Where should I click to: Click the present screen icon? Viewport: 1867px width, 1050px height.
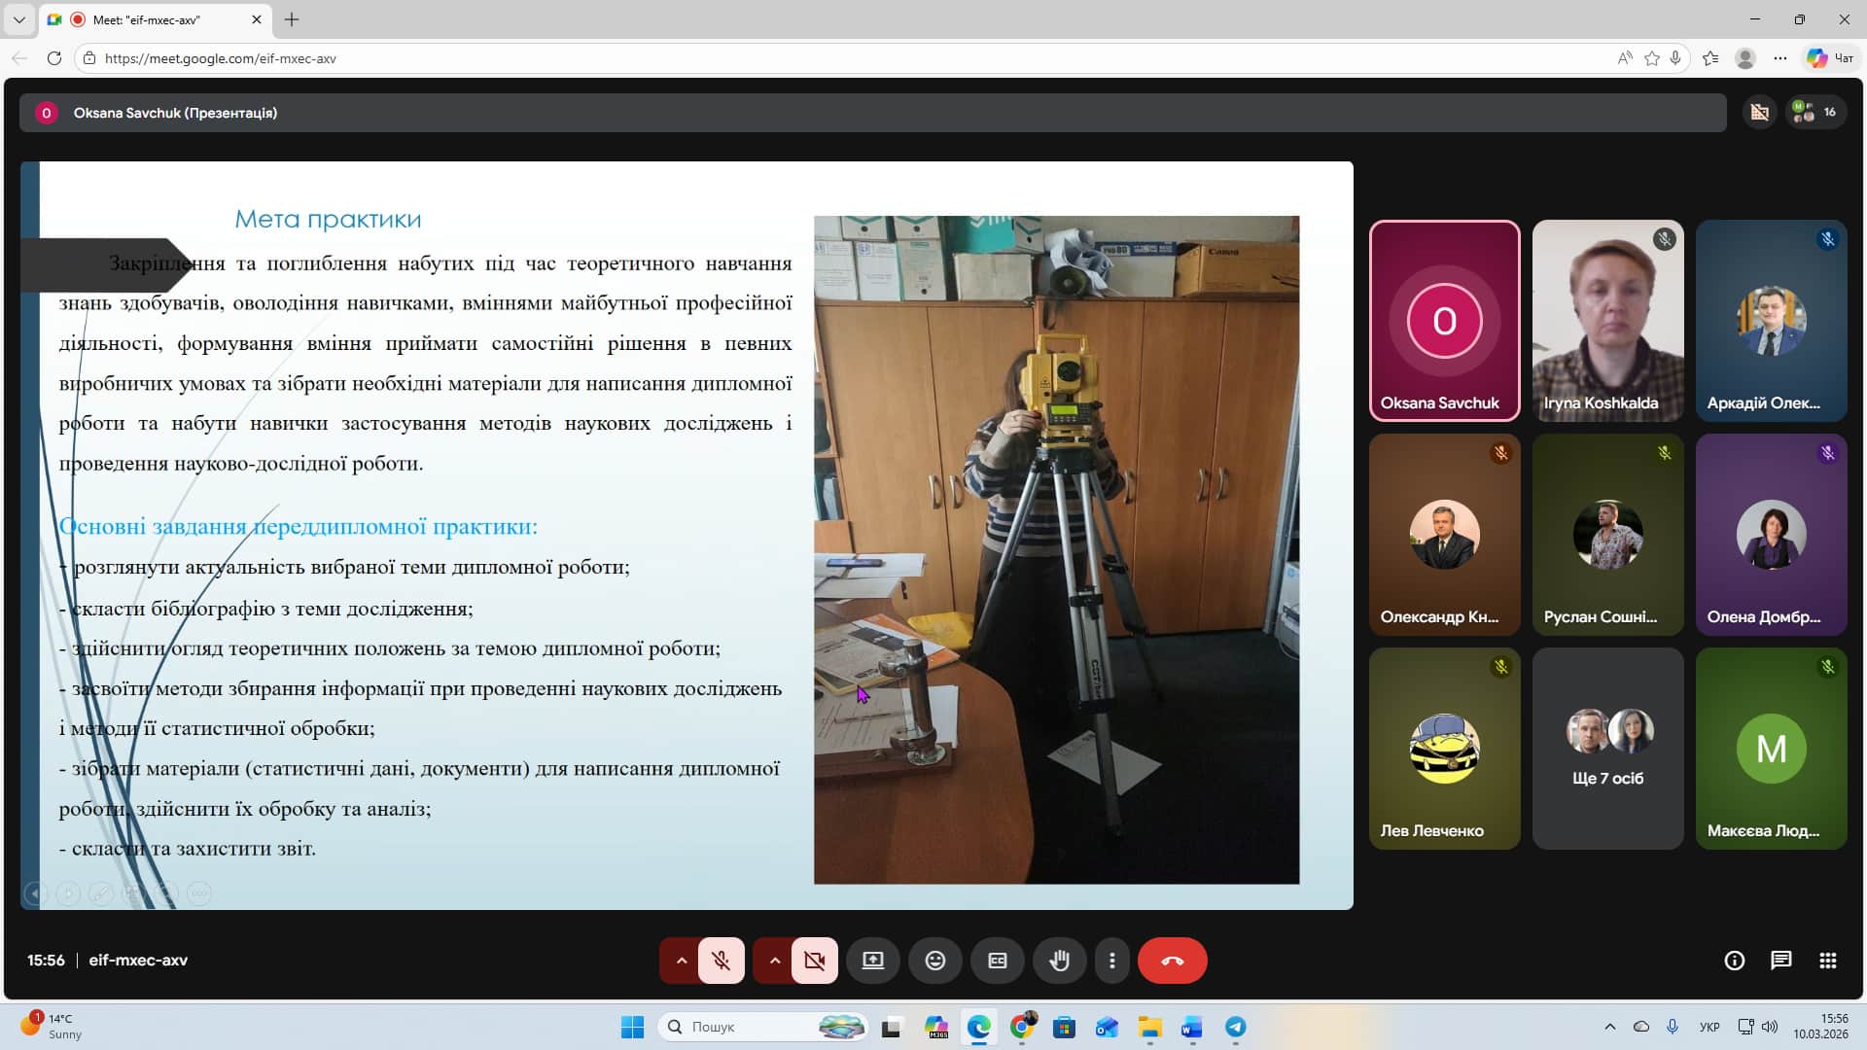(x=872, y=961)
